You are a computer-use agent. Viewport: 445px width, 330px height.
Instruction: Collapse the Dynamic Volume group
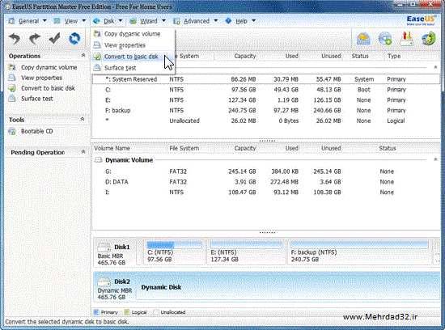(435, 159)
